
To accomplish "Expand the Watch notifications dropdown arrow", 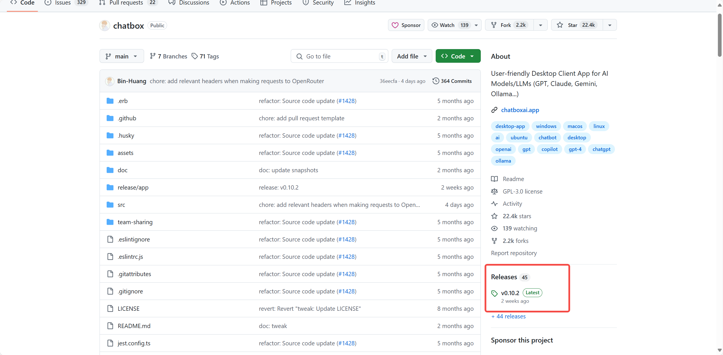I will 476,25.
